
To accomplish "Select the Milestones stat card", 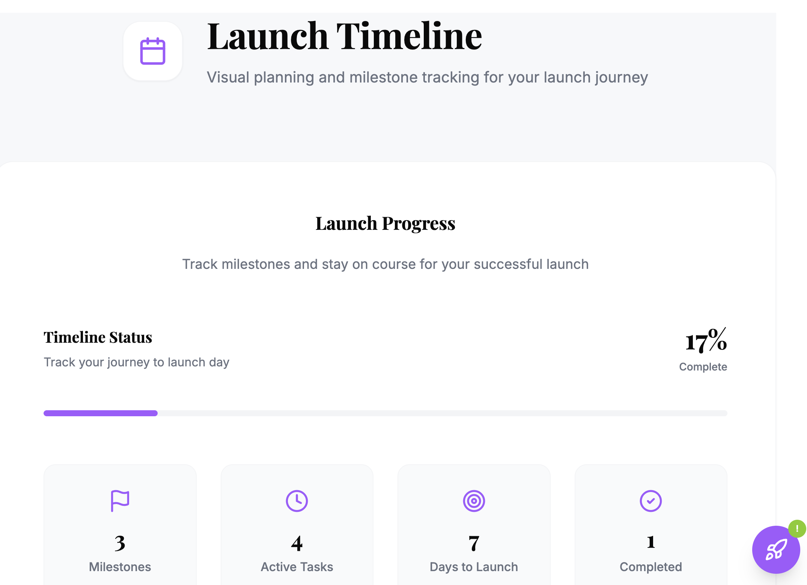I will click(x=120, y=525).
